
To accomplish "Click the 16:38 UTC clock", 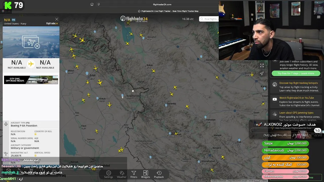I will [x=188, y=19].
